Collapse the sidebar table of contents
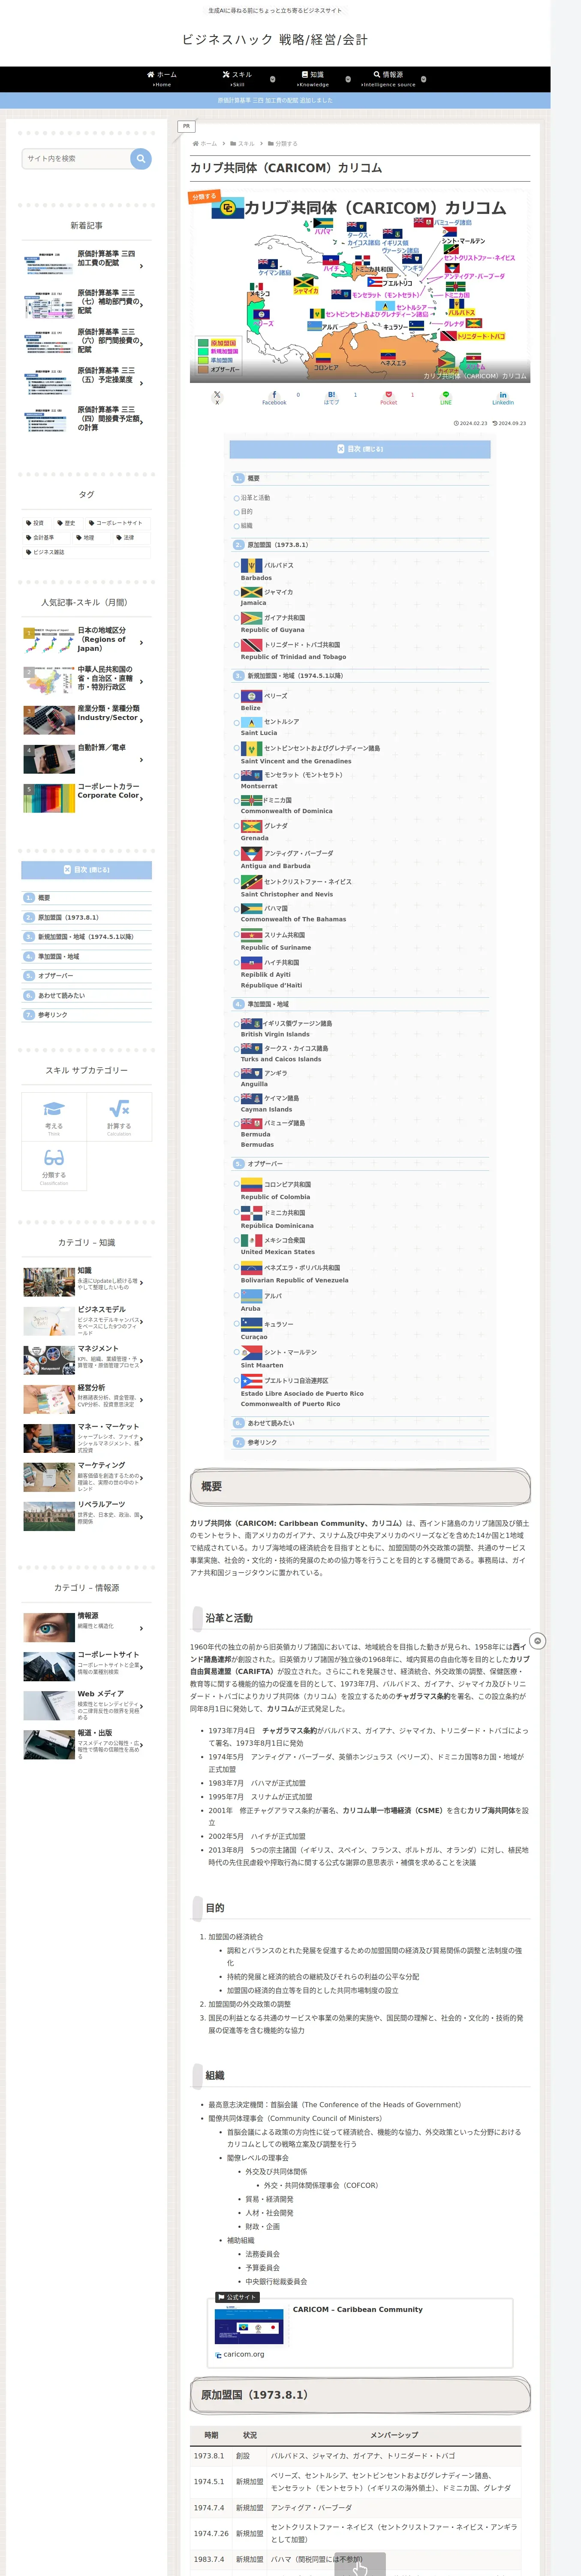The image size is (581, 2576). point(87,869)
